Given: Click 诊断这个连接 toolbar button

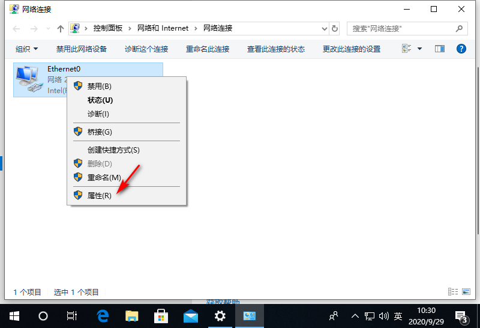Looking at the screenshot, I should click(x=146, y=49).
